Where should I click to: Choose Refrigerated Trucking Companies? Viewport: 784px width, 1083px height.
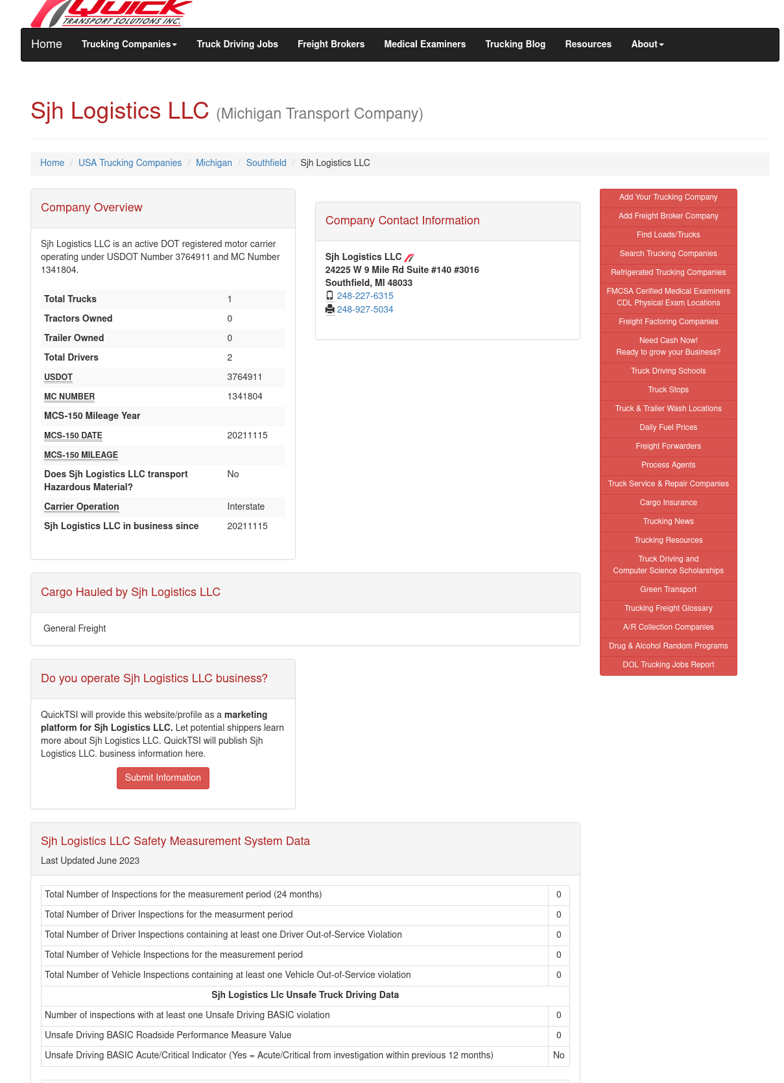click(x=668, y=273)
